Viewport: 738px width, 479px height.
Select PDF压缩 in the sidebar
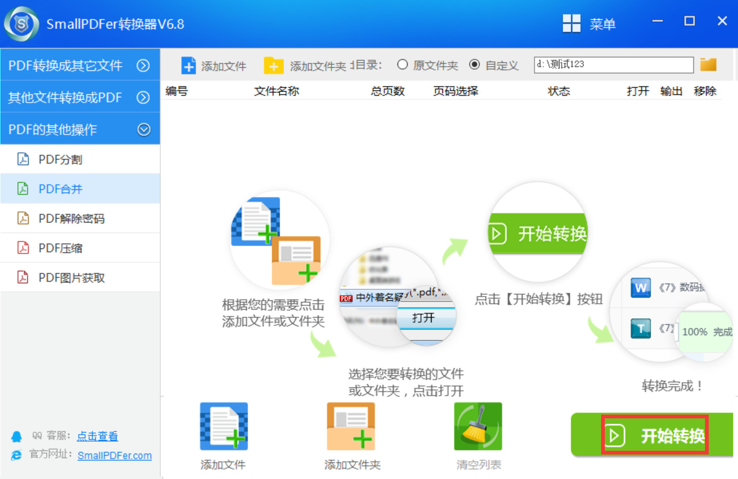tap(80, 247)
